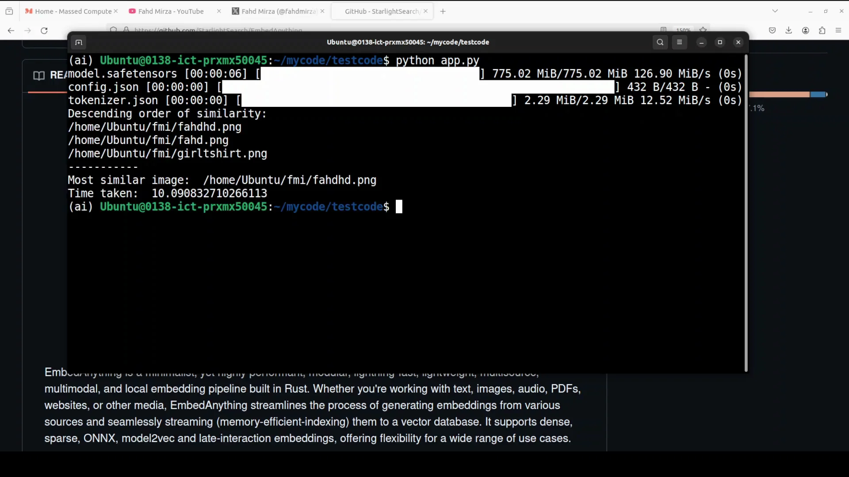The height and width of the screenshot is (477, 849).
Task: Reload the current browser page
Action: click(44, 30)
